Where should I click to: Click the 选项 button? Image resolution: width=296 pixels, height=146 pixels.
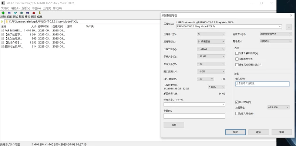click(174, 125)
